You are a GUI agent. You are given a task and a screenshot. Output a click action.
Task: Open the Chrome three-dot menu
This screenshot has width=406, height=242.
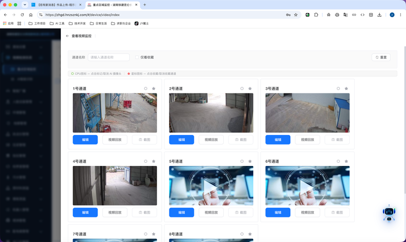(400, 15)
